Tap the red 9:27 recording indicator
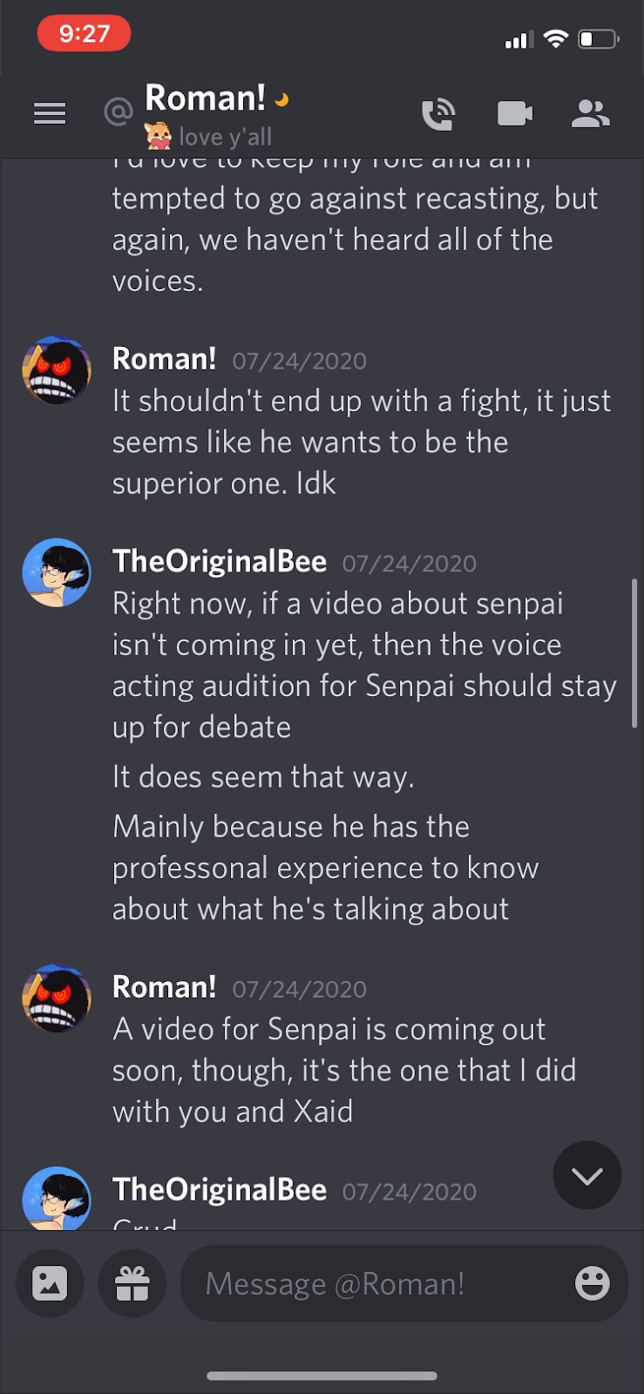This screenshot has height=1394, width=644. tap(84, 34)
